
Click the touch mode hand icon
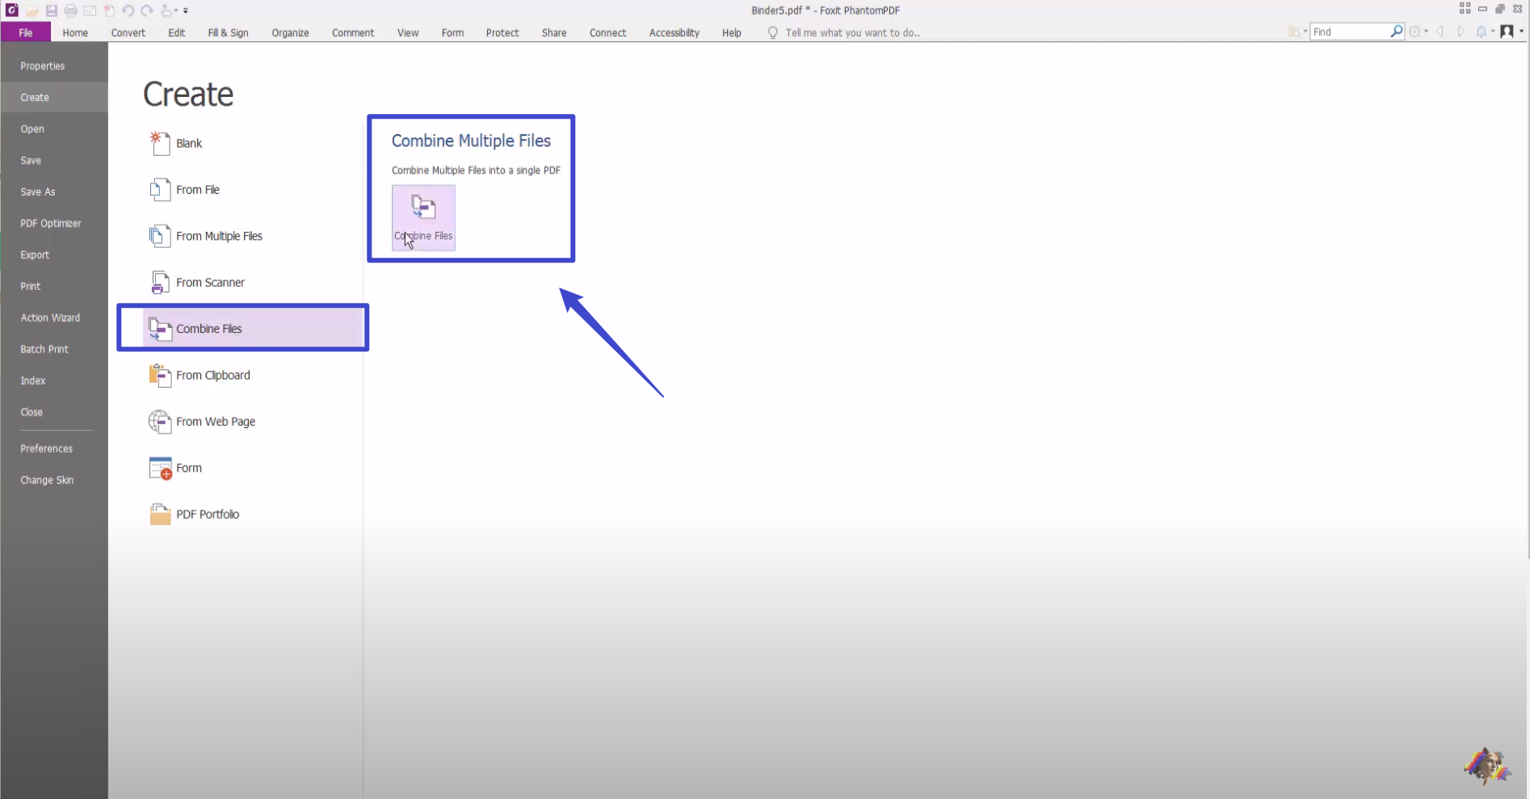pos(166,11)
